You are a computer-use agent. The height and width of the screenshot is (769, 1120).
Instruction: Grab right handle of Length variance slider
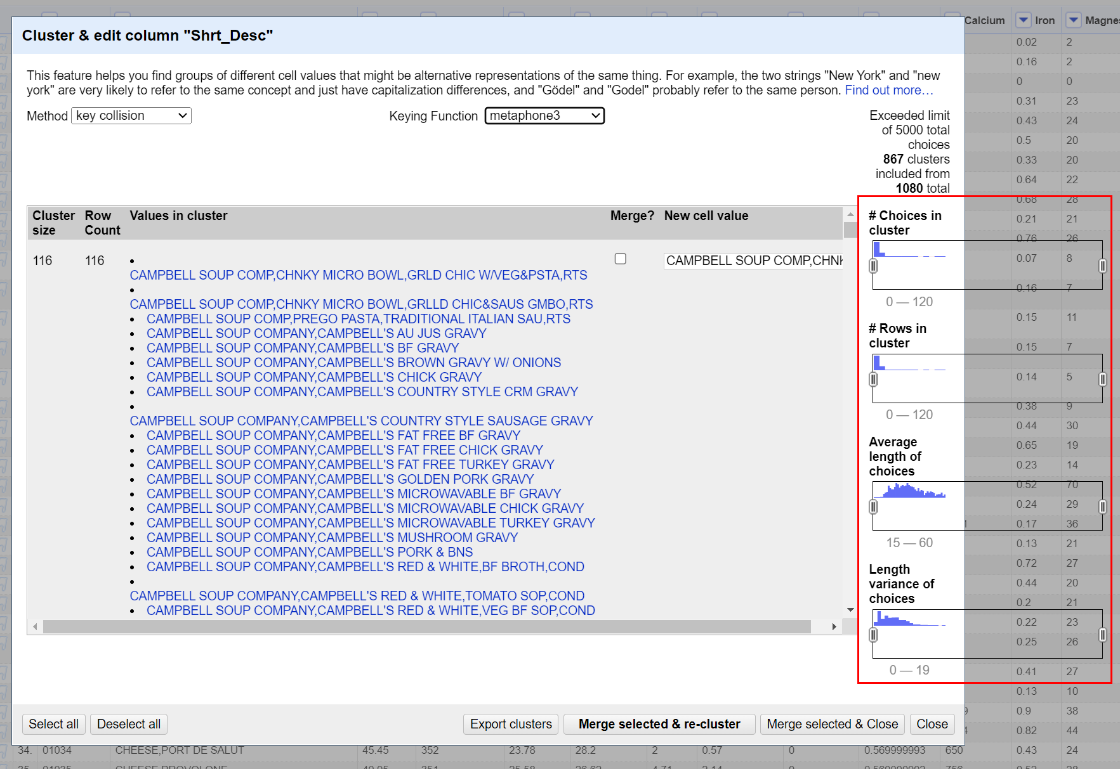pyautogui.click(x=1103, y=635)
